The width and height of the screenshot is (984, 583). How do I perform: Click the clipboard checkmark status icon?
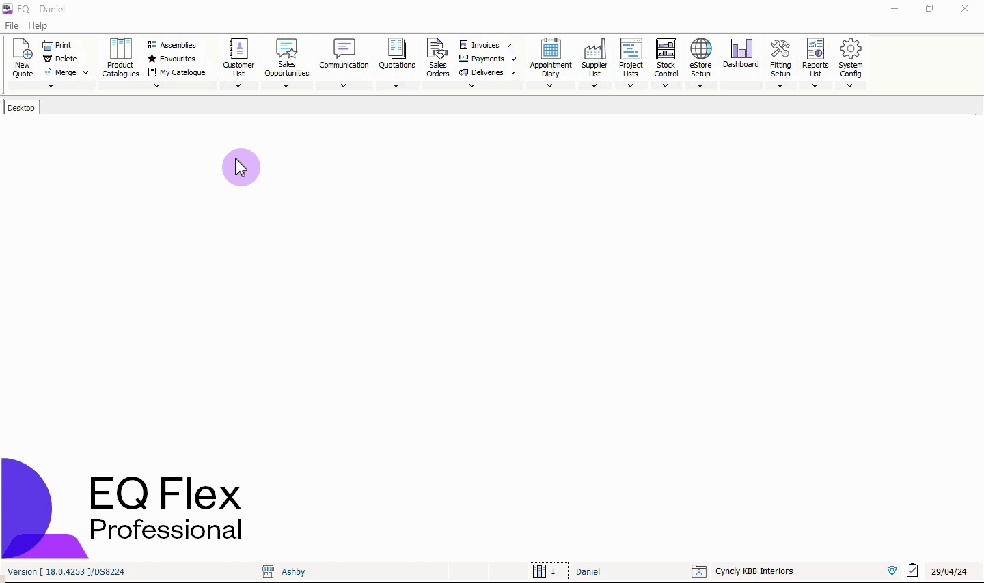click(x=912, y=571)
